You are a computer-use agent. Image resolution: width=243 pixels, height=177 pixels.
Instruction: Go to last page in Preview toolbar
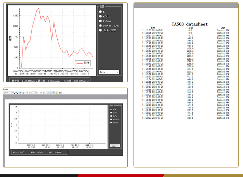click(44, 92)
